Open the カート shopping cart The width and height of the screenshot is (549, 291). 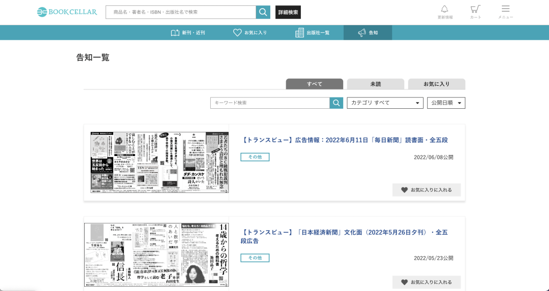[476, 12]
